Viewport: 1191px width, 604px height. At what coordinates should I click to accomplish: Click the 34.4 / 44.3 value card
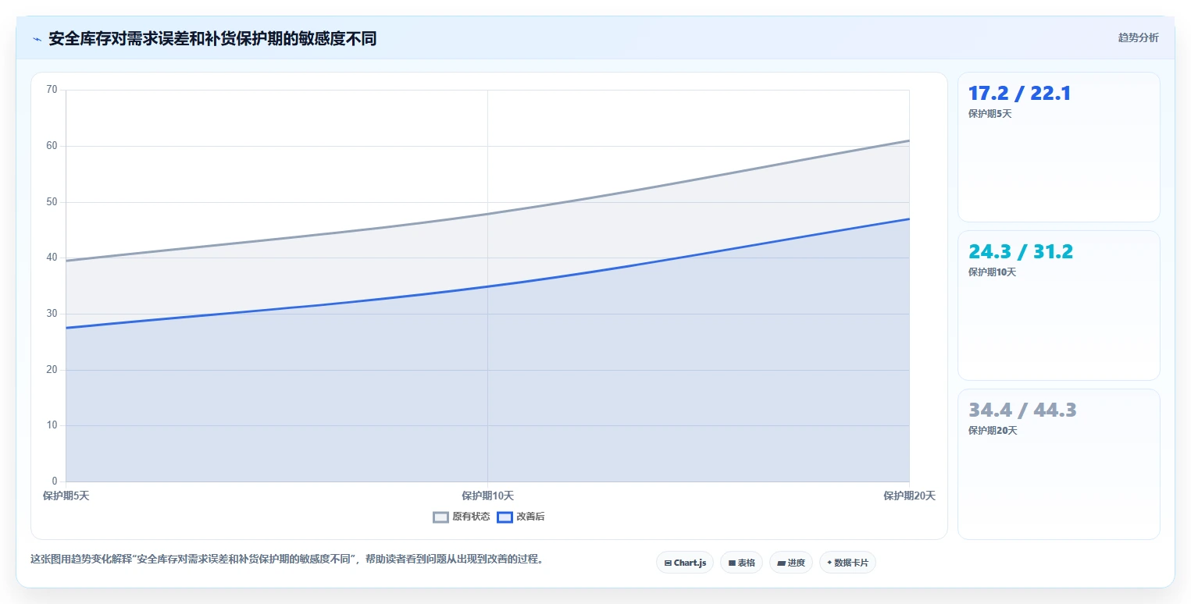click(x=1059, y=464)
